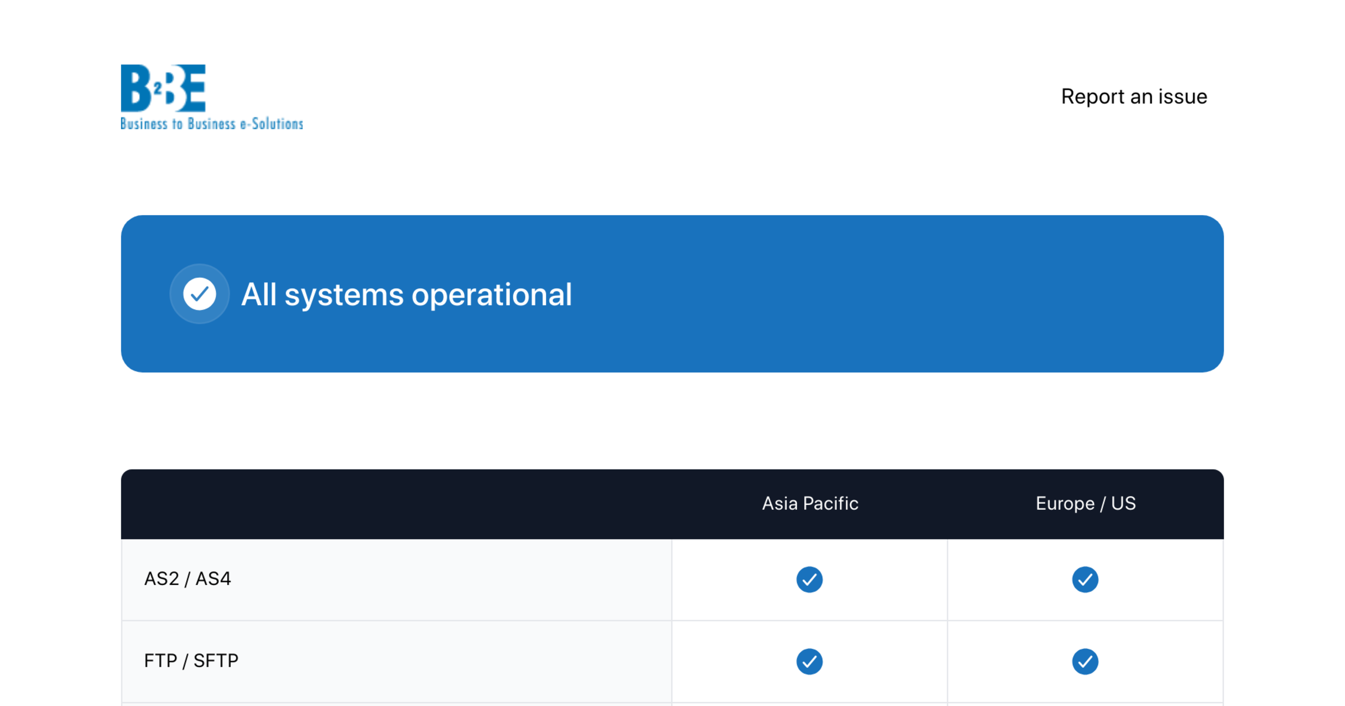Click empty right area of blue status banner
The image size is (1345, 706).
coord(953,294)
